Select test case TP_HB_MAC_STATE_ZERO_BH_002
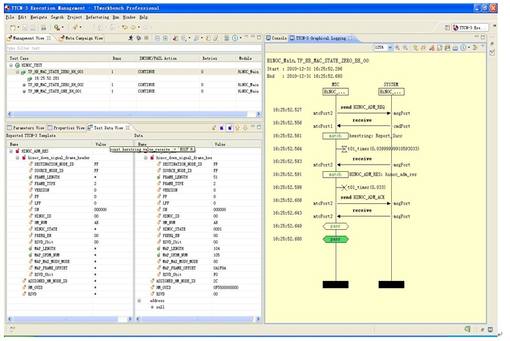This screenshot has height=341, width=510. tap(56, 85)
